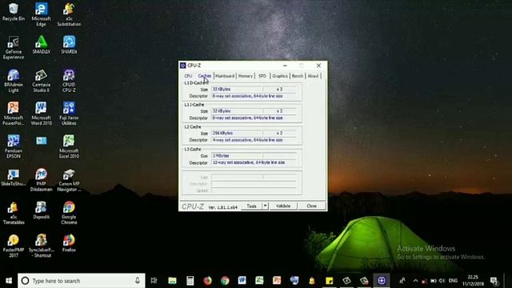Open the aSc Substitution desktop shortcut
This screenshot has height=288, width=512.
pos(69,14)
